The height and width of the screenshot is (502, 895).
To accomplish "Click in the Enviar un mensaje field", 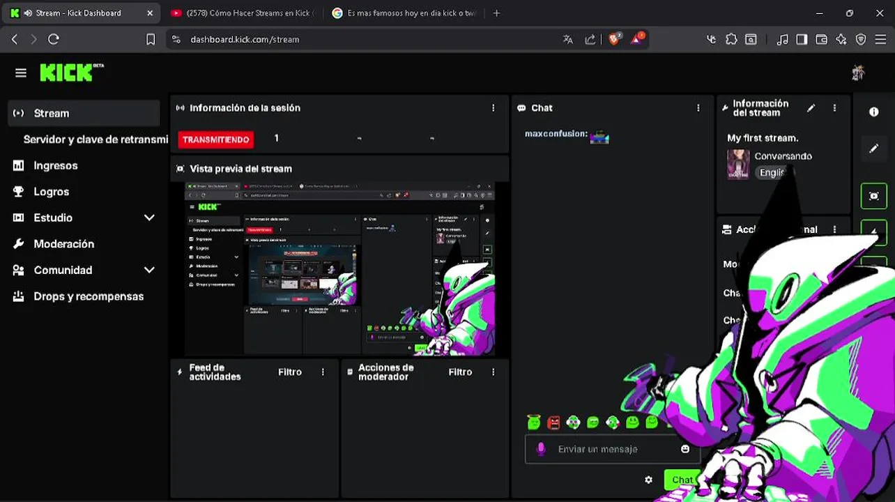I will pyautogui.click(x=613, y=449).
